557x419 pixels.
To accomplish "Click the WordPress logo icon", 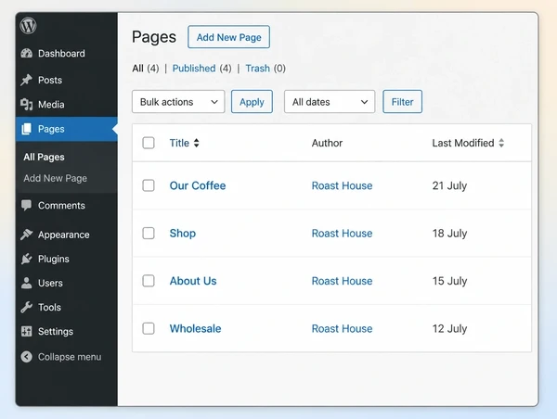I will [x=28, y=26].
